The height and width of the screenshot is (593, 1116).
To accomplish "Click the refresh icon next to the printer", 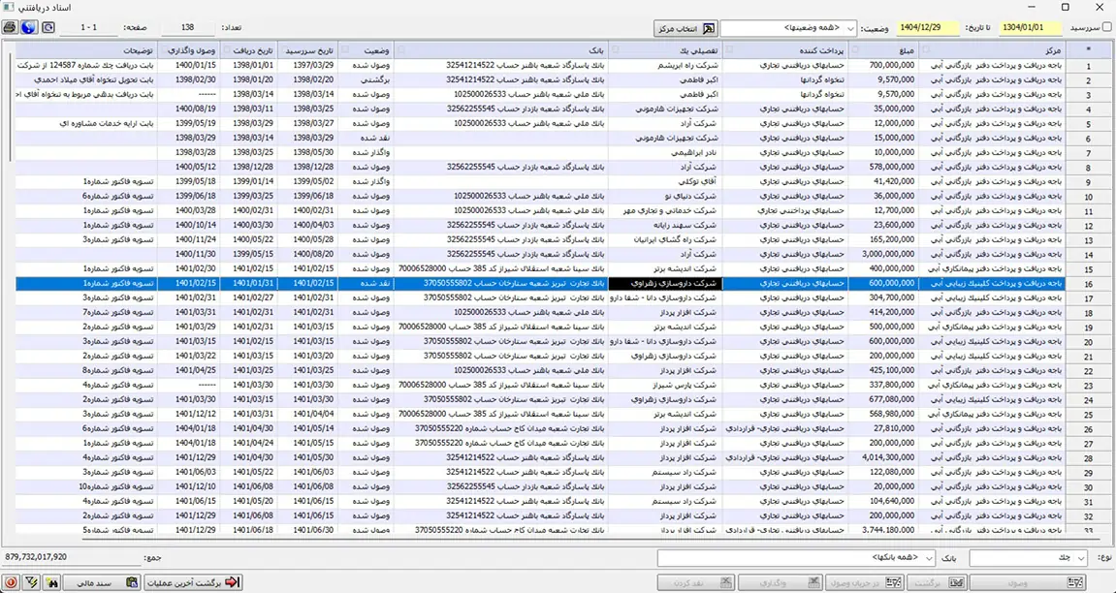I will tap(47, 28).
